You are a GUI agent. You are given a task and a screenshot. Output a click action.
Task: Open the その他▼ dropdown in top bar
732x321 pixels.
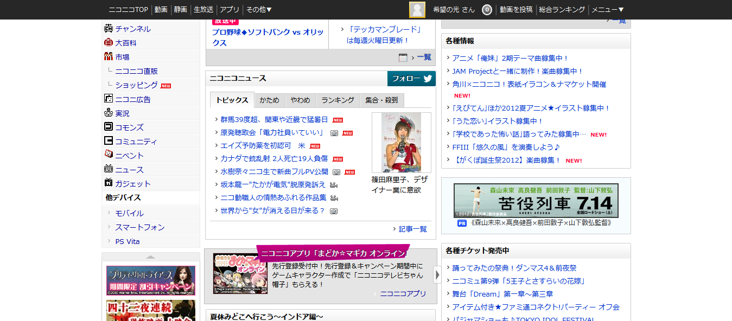point(259,10)
